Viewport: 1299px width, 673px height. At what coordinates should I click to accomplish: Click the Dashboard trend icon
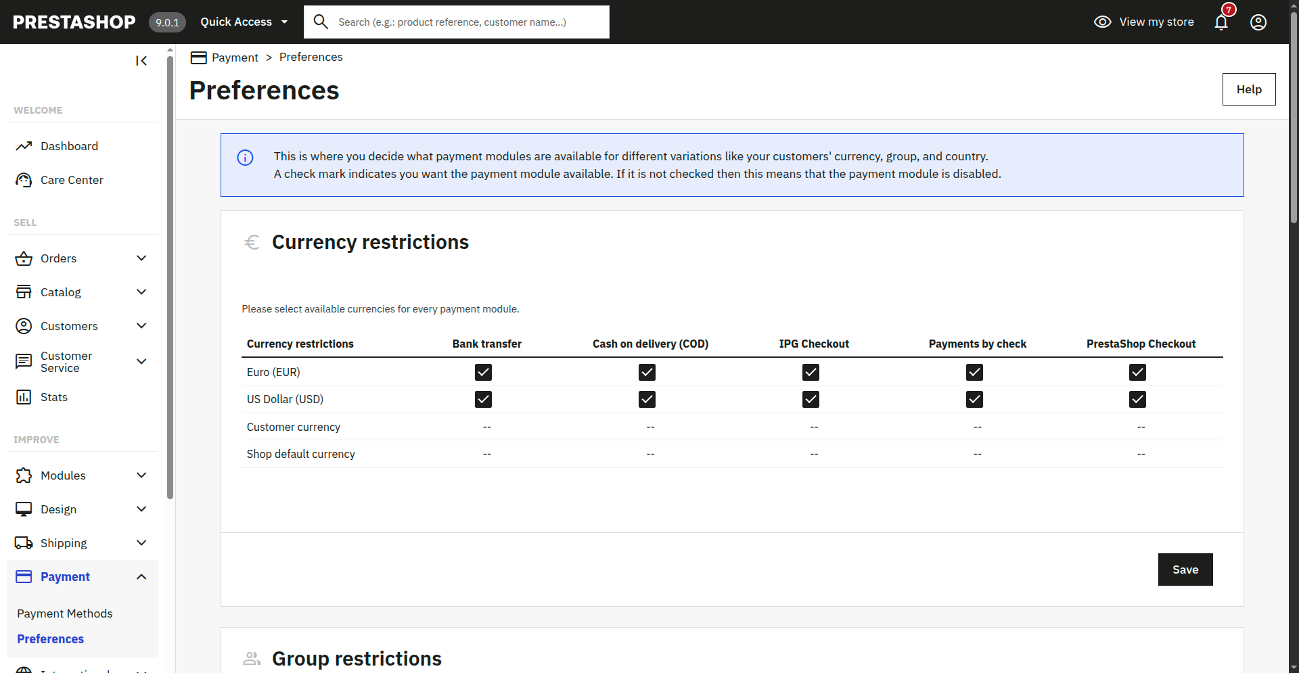click(x=24, y=146)
